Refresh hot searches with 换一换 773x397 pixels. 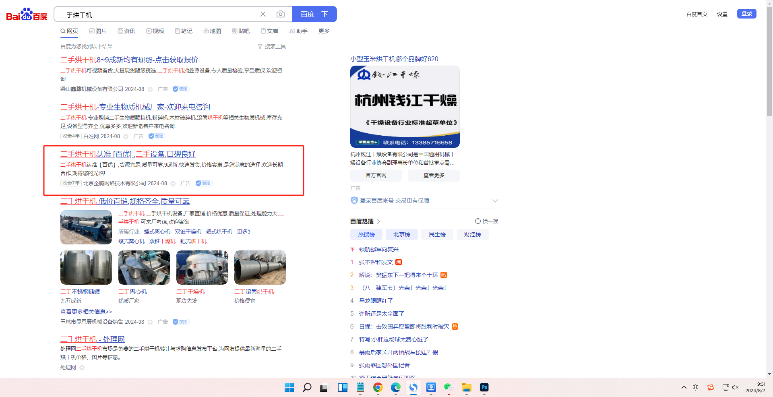[487, 221]
